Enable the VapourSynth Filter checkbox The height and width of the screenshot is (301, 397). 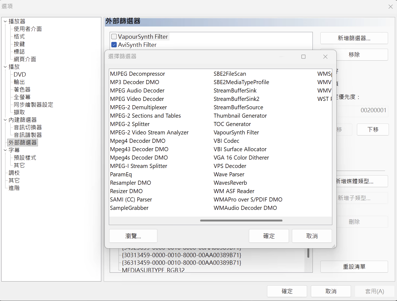click(114, 37)
